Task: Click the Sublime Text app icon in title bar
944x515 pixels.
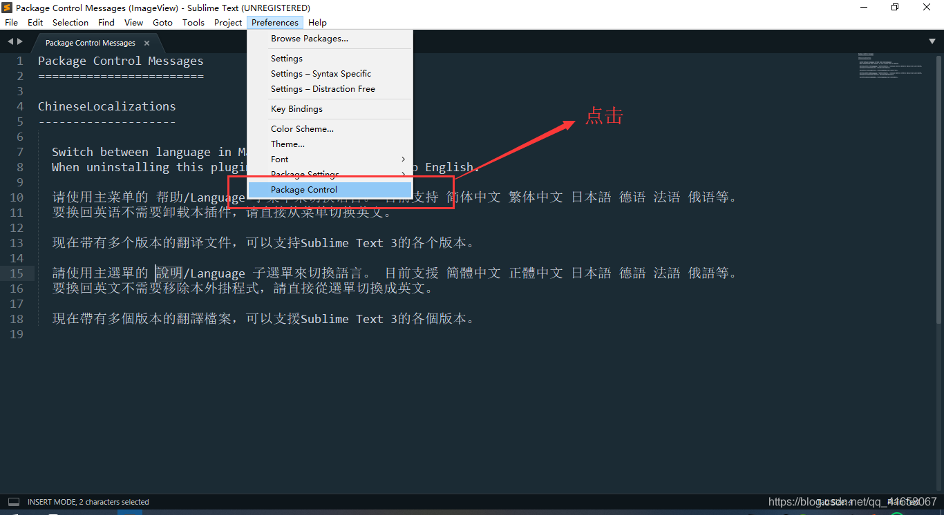Action: pos(8,8)
